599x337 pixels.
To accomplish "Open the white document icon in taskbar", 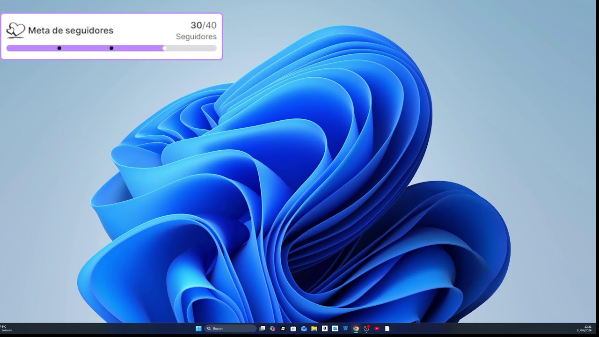I will click(x=387, y=329).
